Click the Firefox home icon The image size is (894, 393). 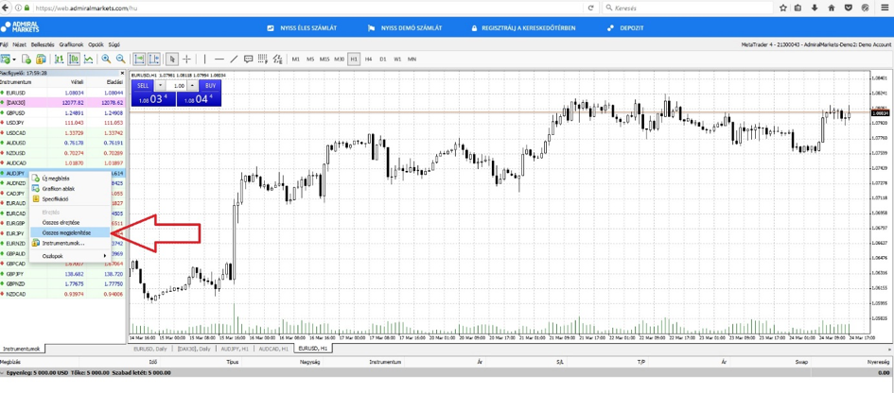[832, 8]
